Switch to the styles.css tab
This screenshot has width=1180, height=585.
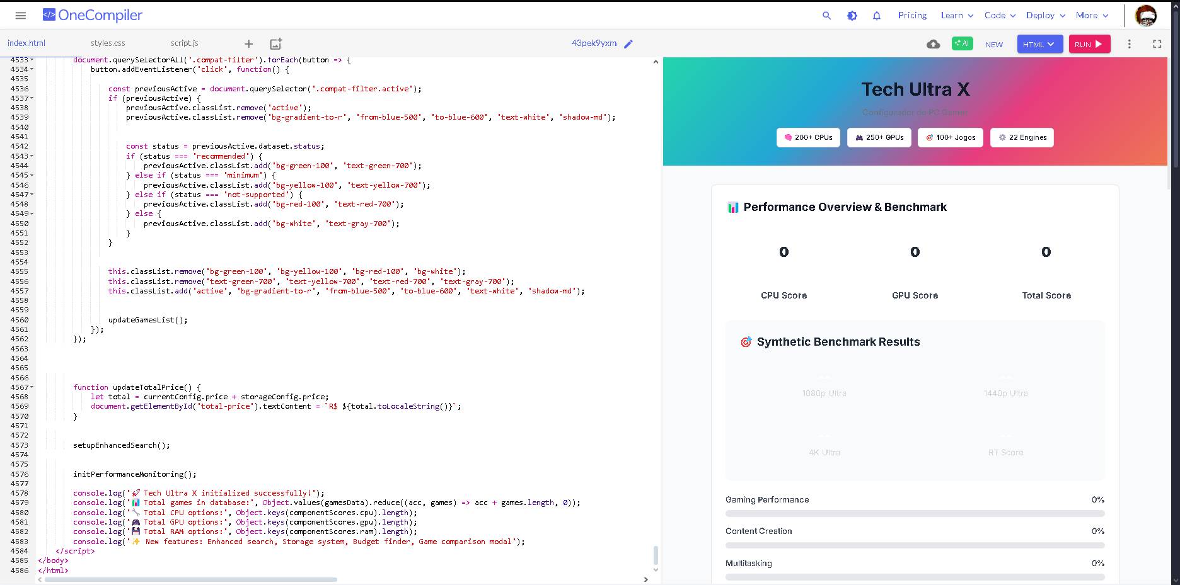[108, 43]
